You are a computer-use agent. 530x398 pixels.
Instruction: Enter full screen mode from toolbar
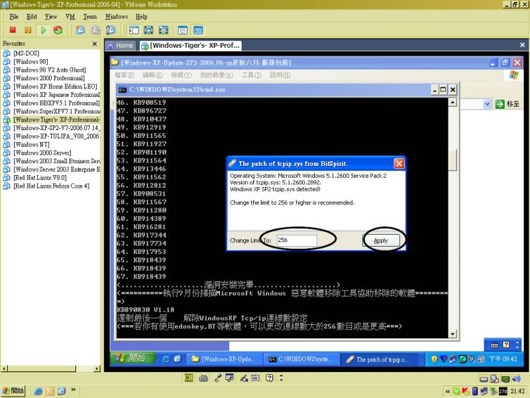coord(148,30)
